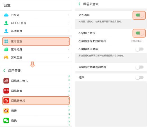Select the 其他帐号 row text
The width and height of the screenshot is (147, 127).
(x=17, y=31)
